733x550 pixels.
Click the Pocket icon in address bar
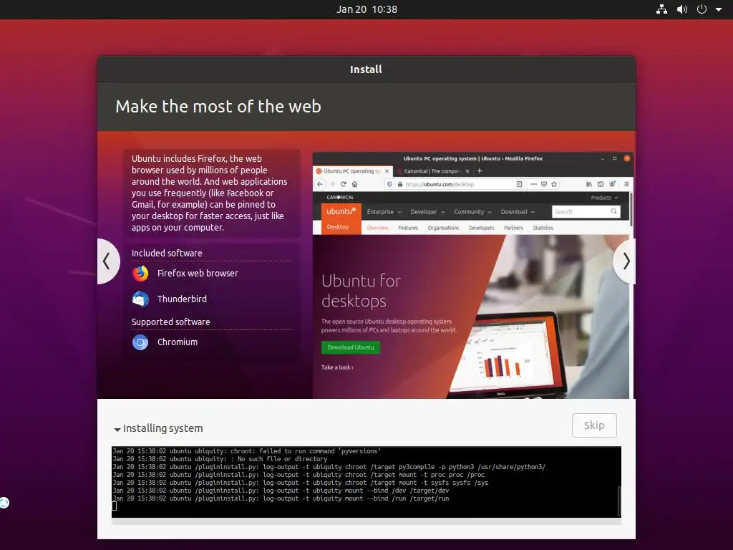coord(544,184)
